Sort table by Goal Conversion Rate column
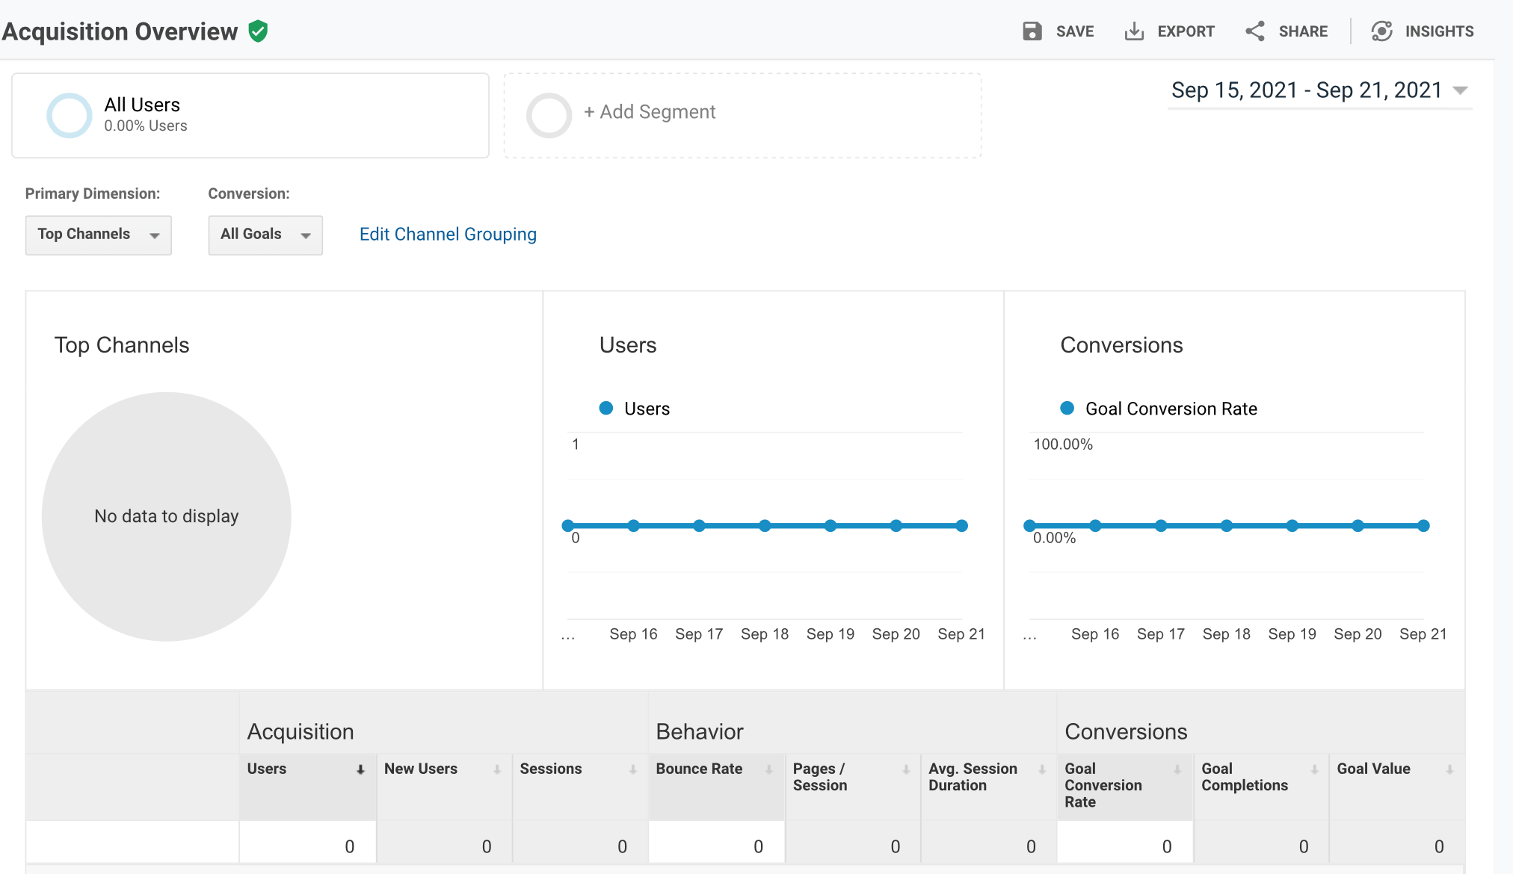 tap(1179, 768)
